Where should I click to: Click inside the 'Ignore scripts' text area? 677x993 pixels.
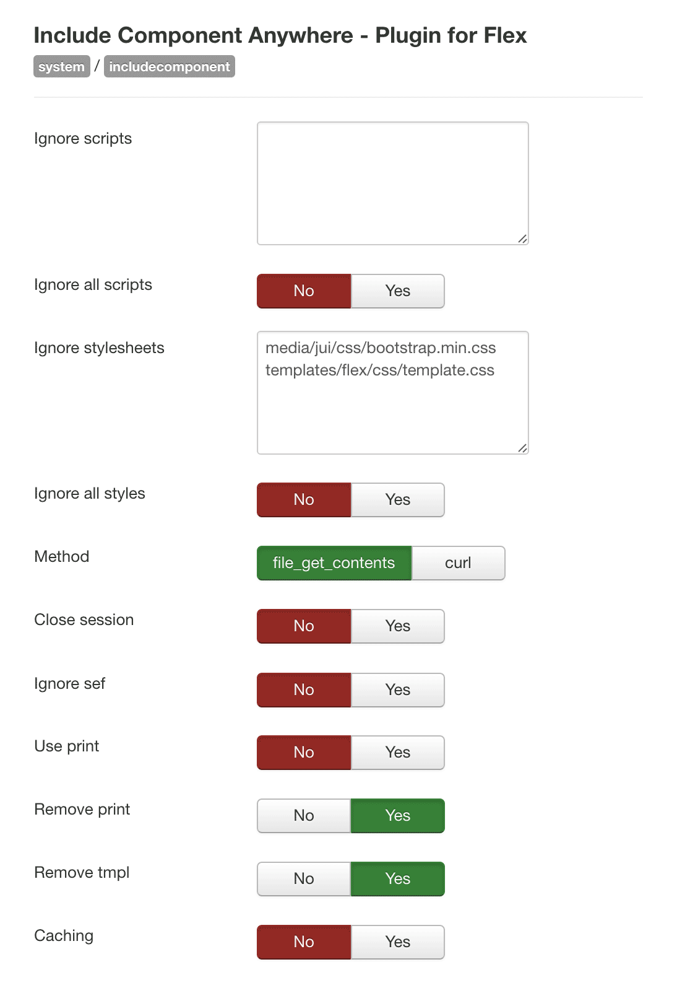pyautogui.click(x=392, y=182)
